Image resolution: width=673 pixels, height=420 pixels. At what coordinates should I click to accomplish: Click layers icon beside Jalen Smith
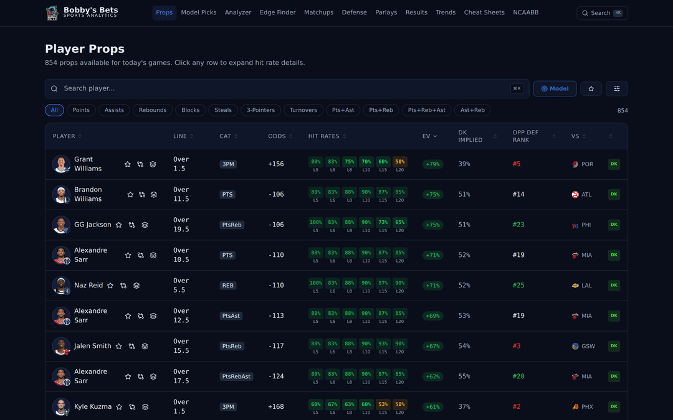(145, 347)
